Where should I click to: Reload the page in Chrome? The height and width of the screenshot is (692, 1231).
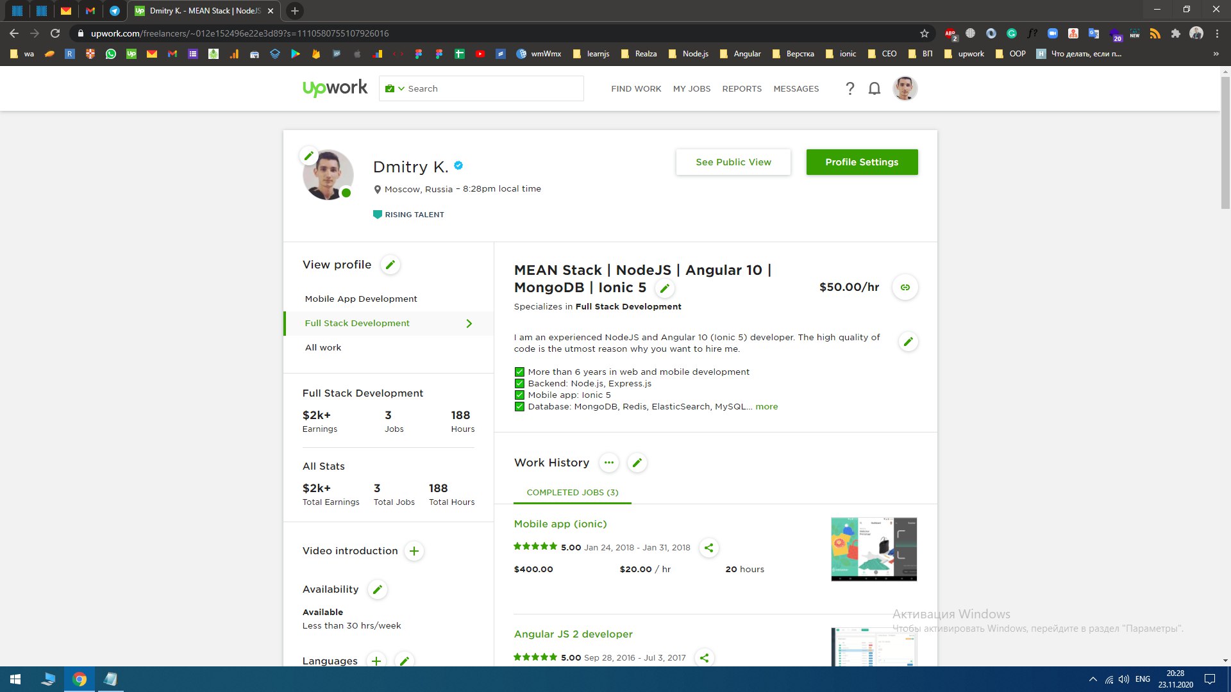(55, 33)
